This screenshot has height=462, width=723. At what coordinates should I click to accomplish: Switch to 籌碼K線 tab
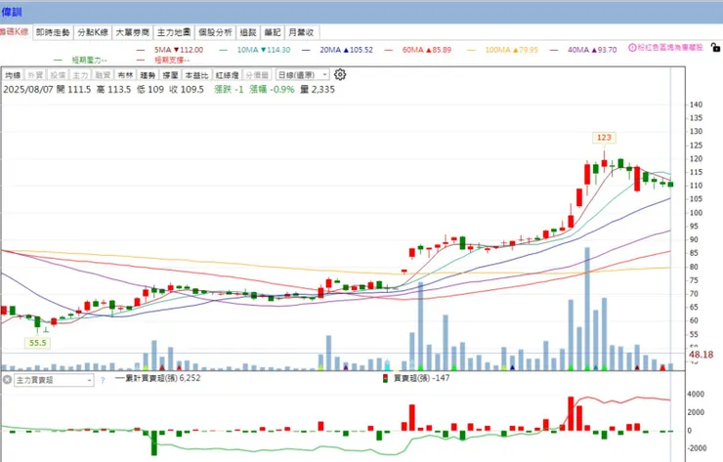15,32
